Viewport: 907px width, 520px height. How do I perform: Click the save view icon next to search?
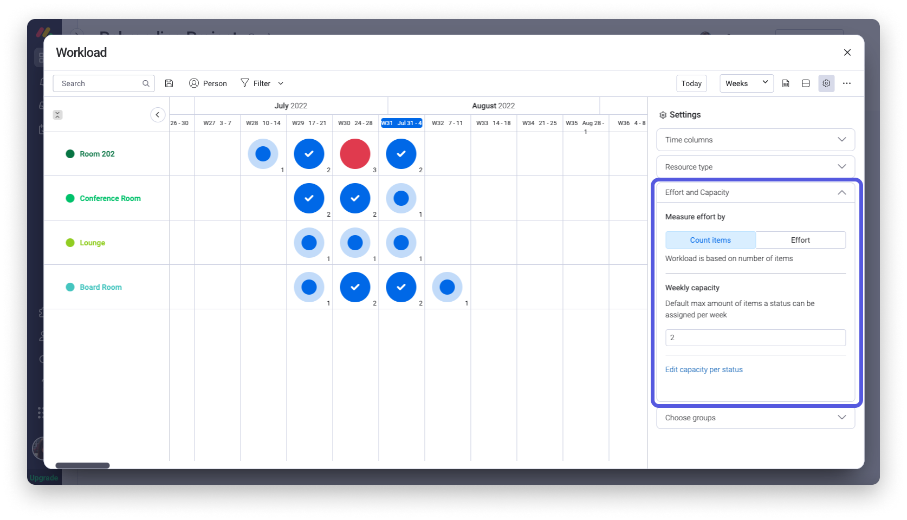click(x=169, y=83)
